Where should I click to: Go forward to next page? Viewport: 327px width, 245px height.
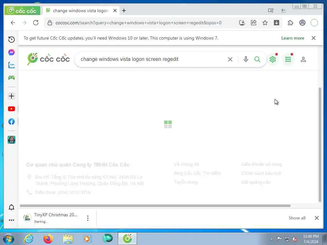pos(24,23)
